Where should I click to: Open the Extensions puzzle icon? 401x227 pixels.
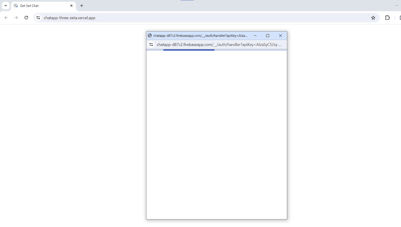pyautogui.click(x=387, y=18)
